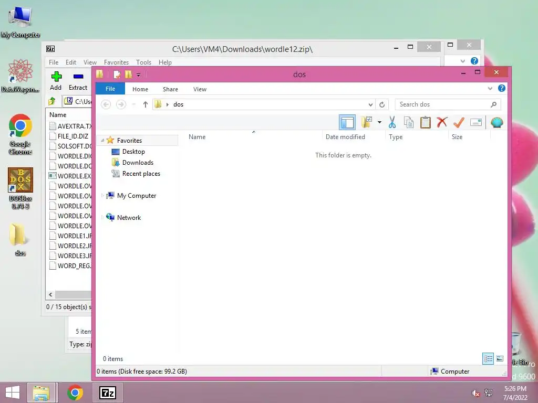The height and width of the screenshot is (403, 538).
Task: Click the Properties icon in quick access toolbar
Action: pyautogui.click(x=117, y=75)
